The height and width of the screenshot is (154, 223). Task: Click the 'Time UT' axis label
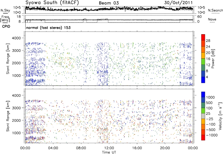(109, 152)
